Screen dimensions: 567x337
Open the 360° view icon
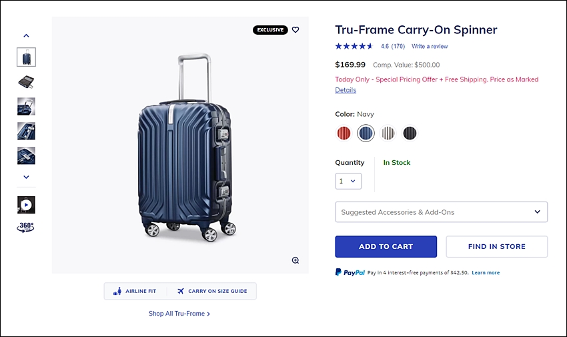pos(25,228)
